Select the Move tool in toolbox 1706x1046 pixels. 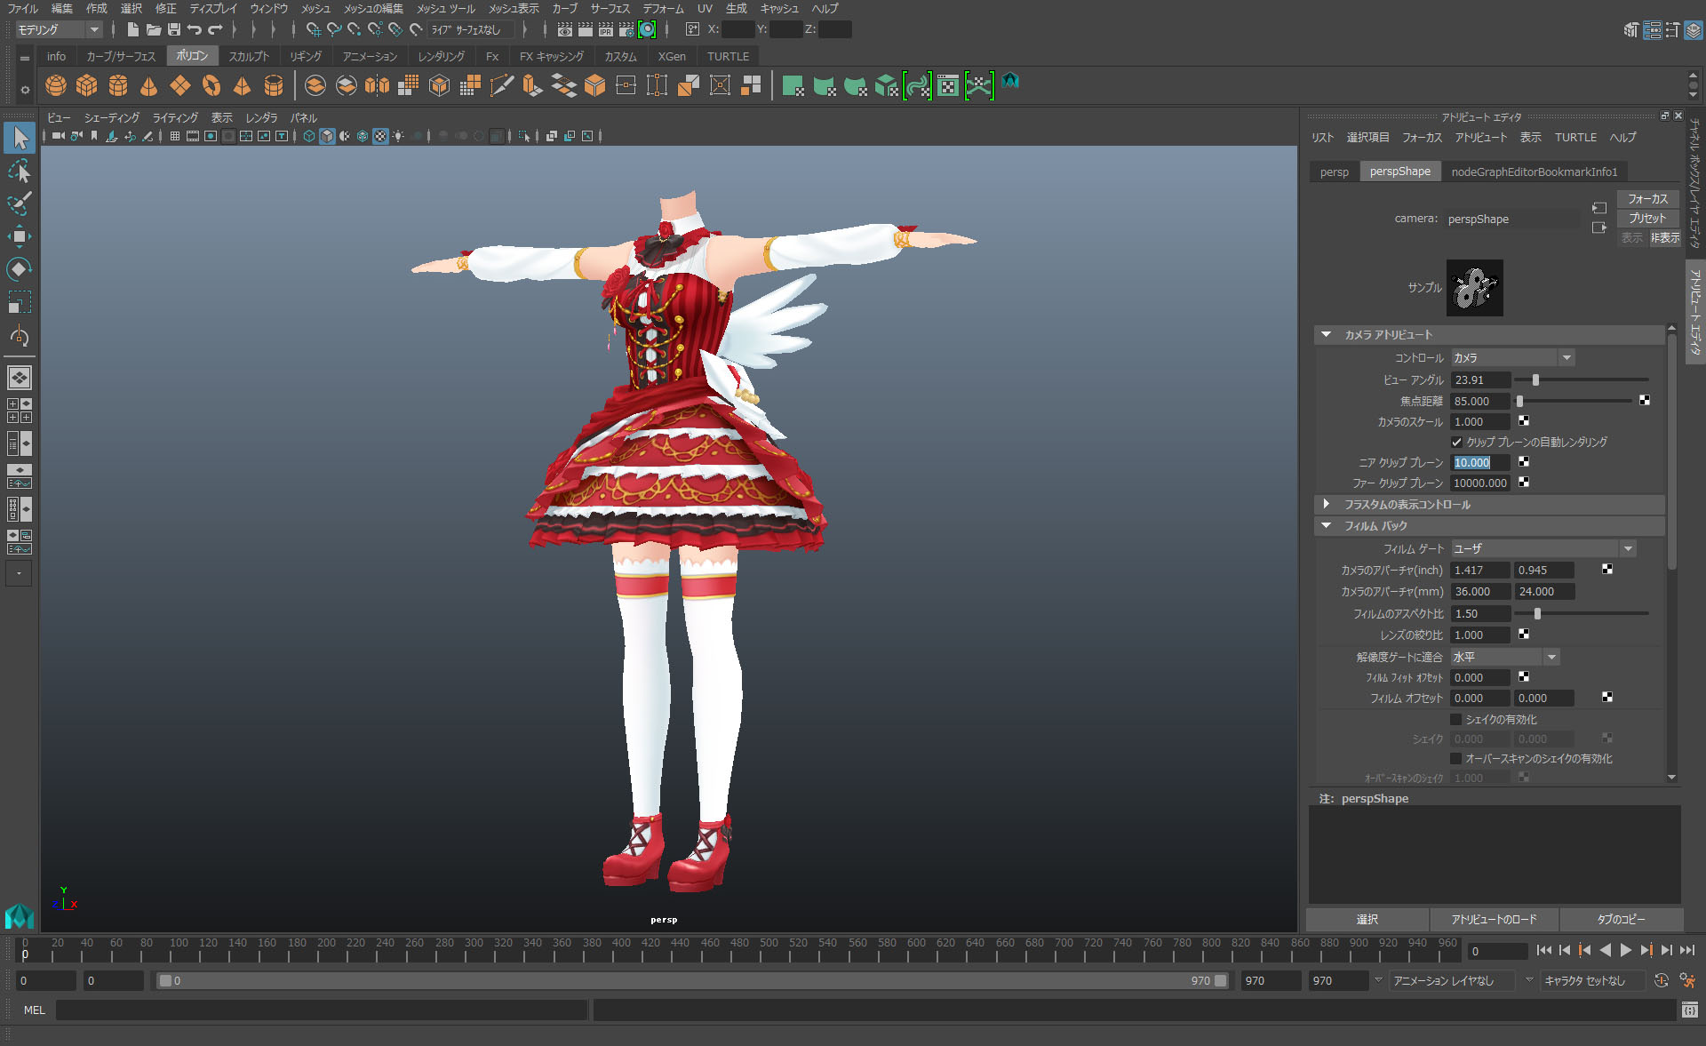coord(19,236)
